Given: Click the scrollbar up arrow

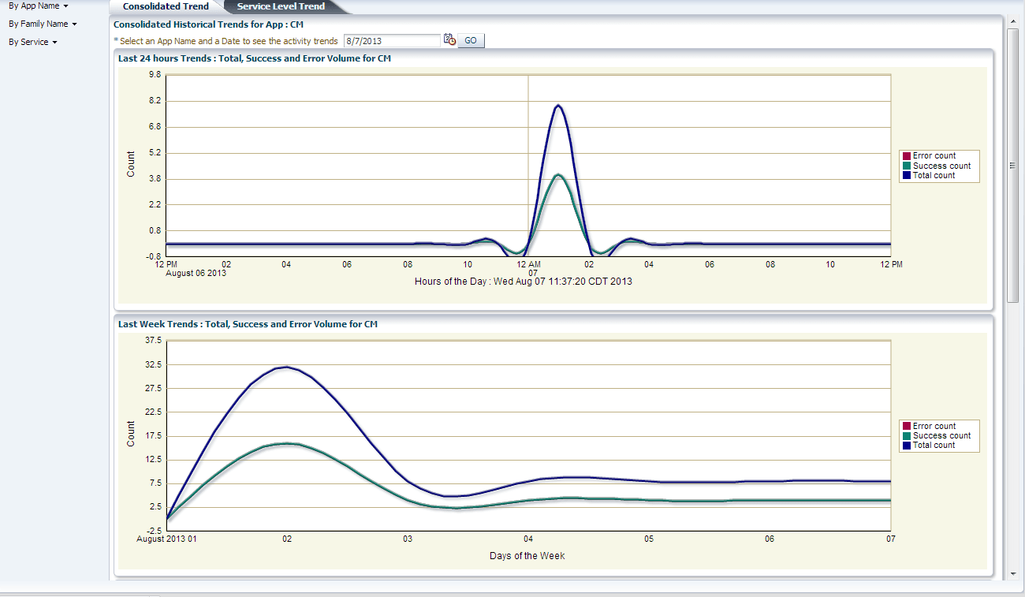Looking at the screenshot, I should click(1013, 21).
